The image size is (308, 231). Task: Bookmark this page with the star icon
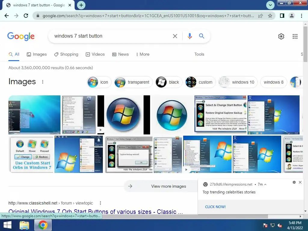coord(270,16)
